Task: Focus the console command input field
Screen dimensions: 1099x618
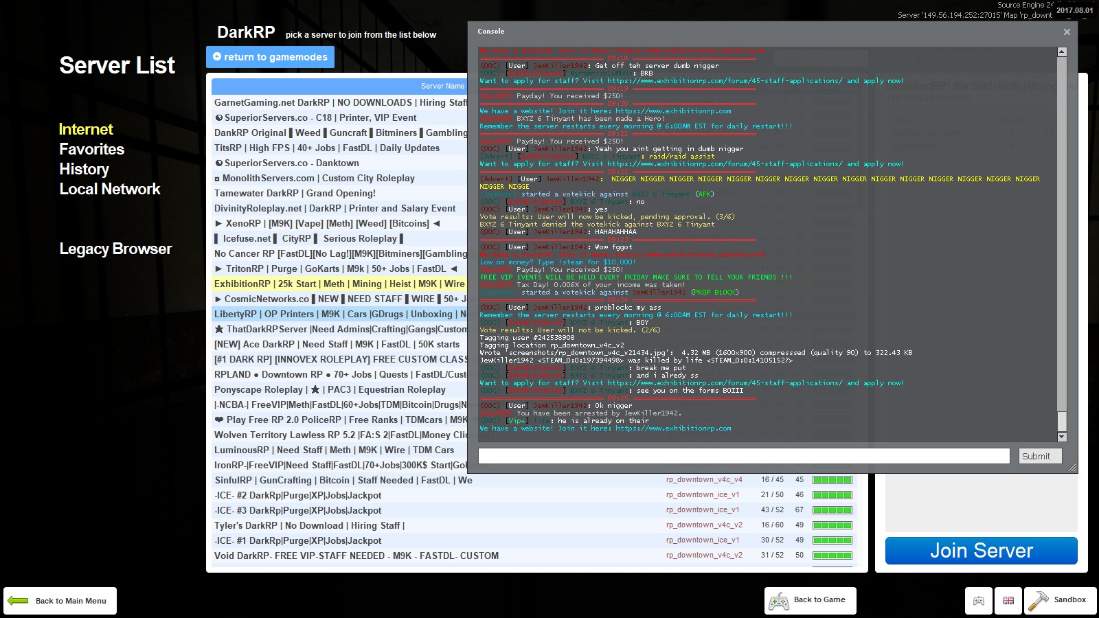Action: click(744, 456)
